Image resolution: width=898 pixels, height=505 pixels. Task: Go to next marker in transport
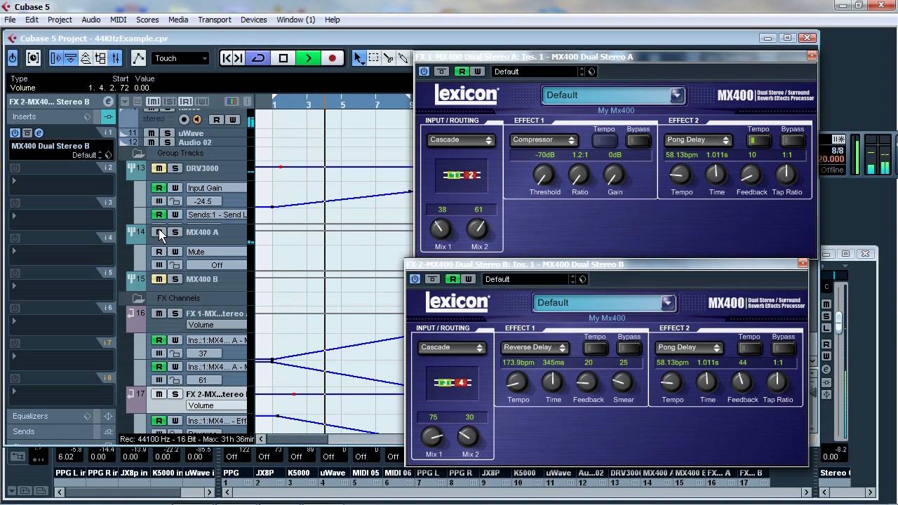(239, 58)
